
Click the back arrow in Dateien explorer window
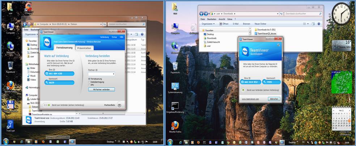[25, 24]
